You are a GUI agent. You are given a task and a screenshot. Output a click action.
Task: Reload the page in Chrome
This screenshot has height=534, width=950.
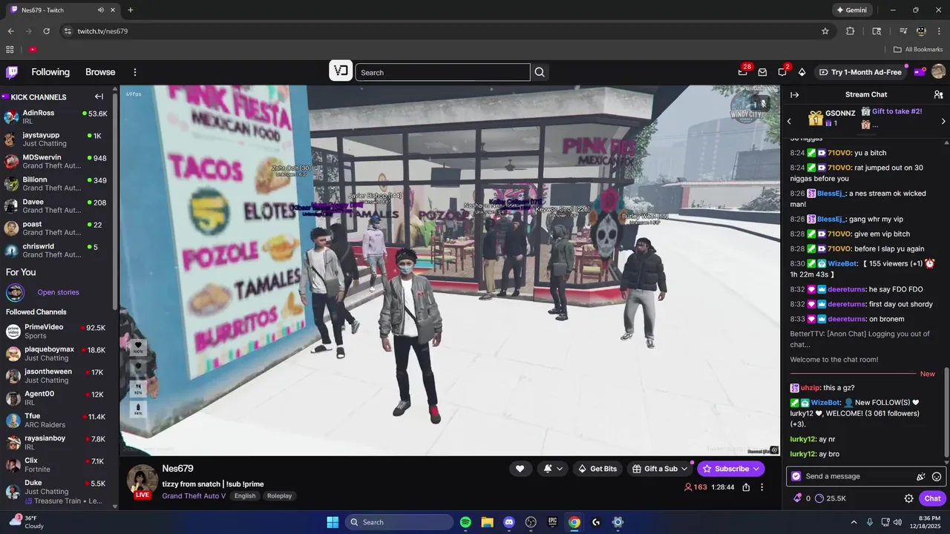tap(46, 31)
